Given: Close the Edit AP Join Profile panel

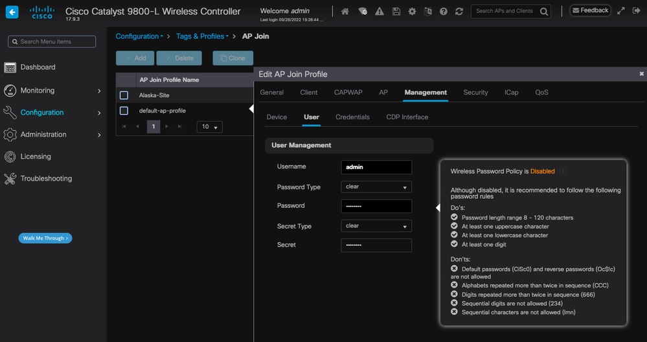Looking at the screenshot, I should (x=642, y=74).
